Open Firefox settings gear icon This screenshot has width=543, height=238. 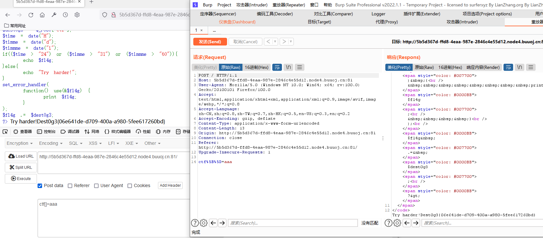pyautogui.click(x=77, y=15)
